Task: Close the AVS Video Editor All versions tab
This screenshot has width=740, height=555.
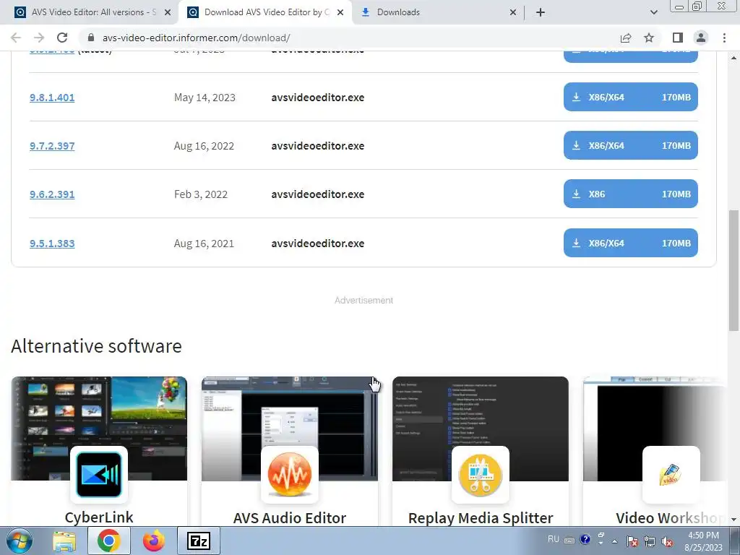Action: click(168, 12)
